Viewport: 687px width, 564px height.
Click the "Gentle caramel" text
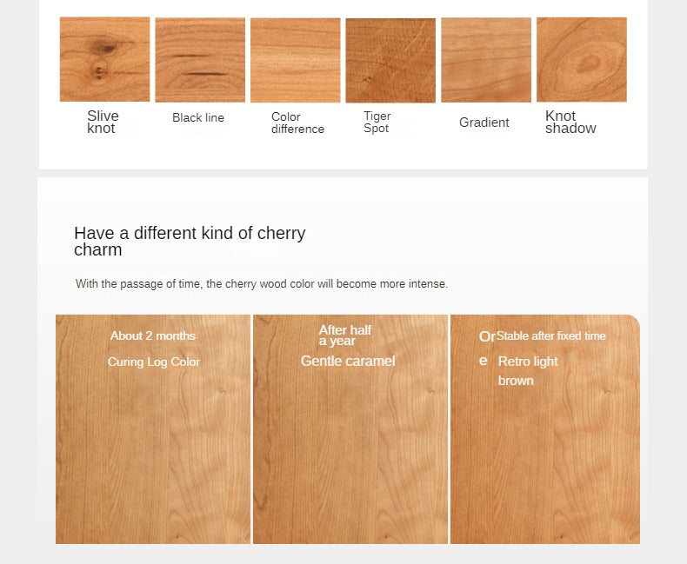348,361
